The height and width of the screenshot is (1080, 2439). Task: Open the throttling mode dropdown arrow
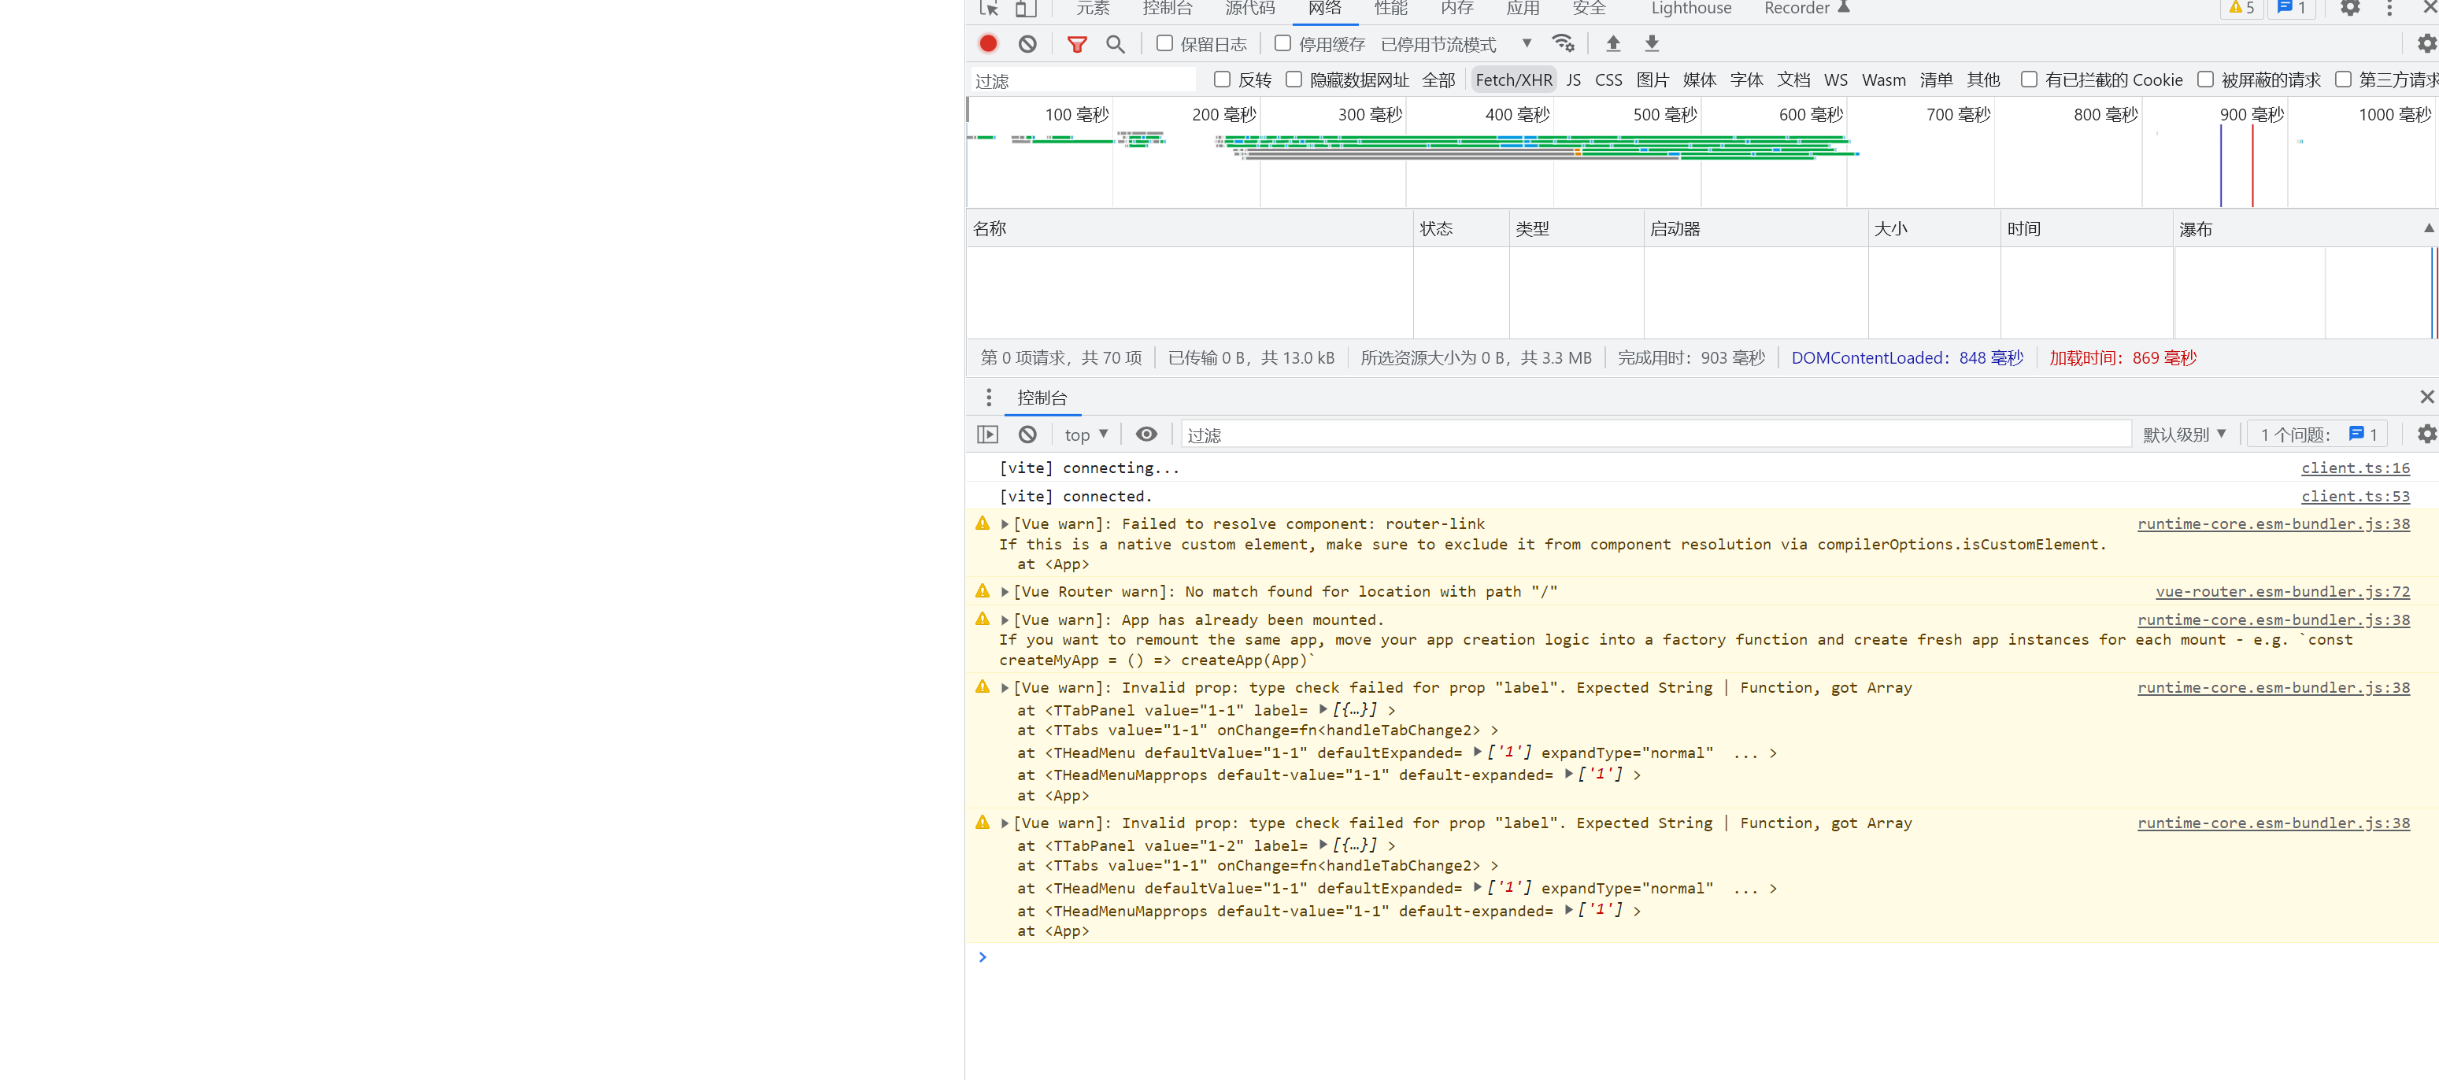click(x=1527, y=43)
